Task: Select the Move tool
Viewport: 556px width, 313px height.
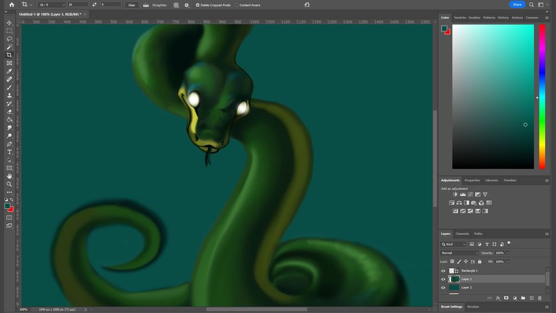Action: [9, 23]
